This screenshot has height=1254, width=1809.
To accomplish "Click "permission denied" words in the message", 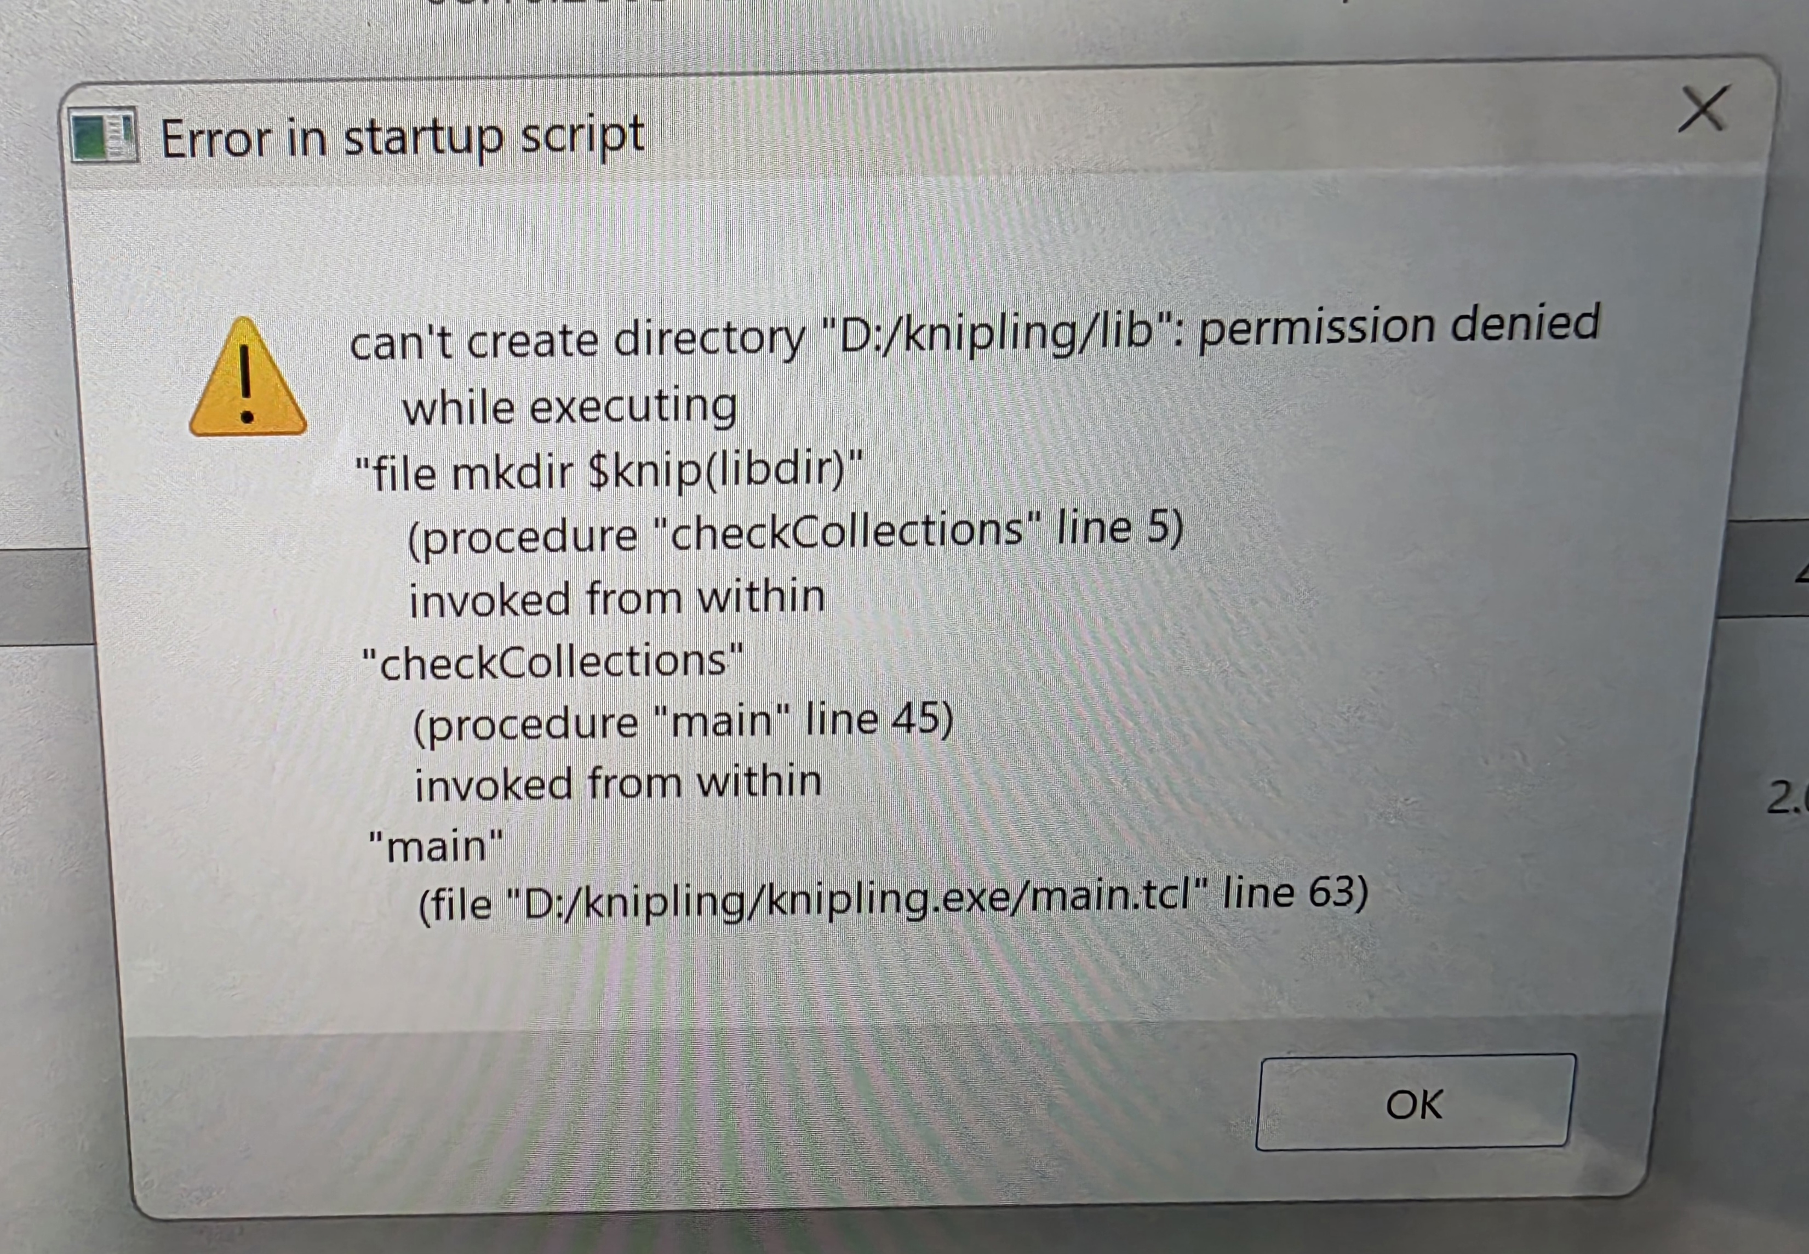I will click(x=1399, y=324).
